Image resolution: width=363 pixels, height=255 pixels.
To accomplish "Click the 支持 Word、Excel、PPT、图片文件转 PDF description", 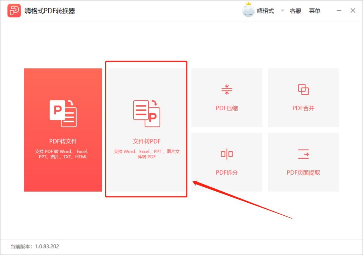I will click(x=146, y=154).
